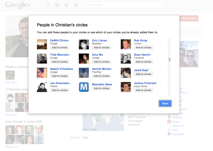Open DeWitt Clinton's profile name link
The height and width of the screenshot is (151, 213).
click(59, 40)
